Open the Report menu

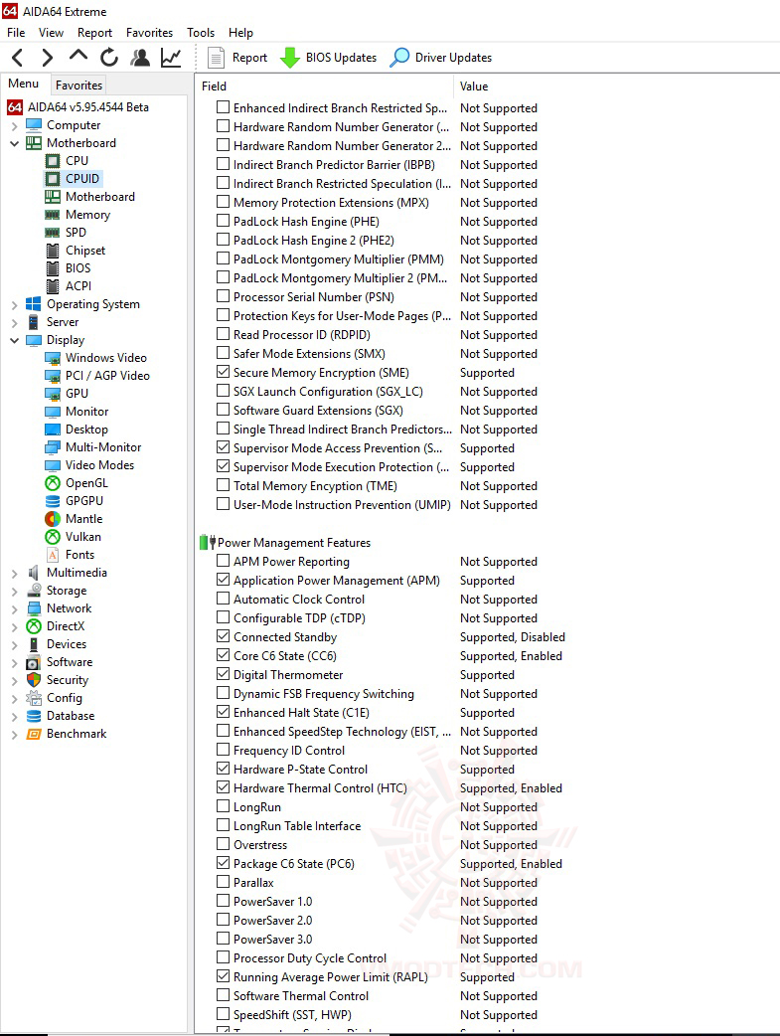point(94,33)
